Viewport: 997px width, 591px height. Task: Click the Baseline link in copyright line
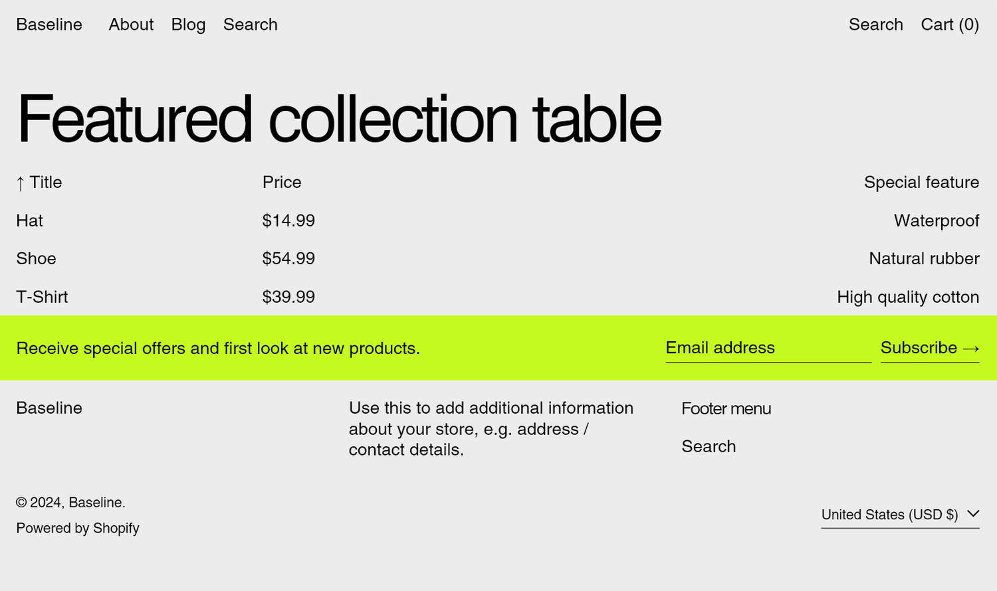(x=95, y=503)
